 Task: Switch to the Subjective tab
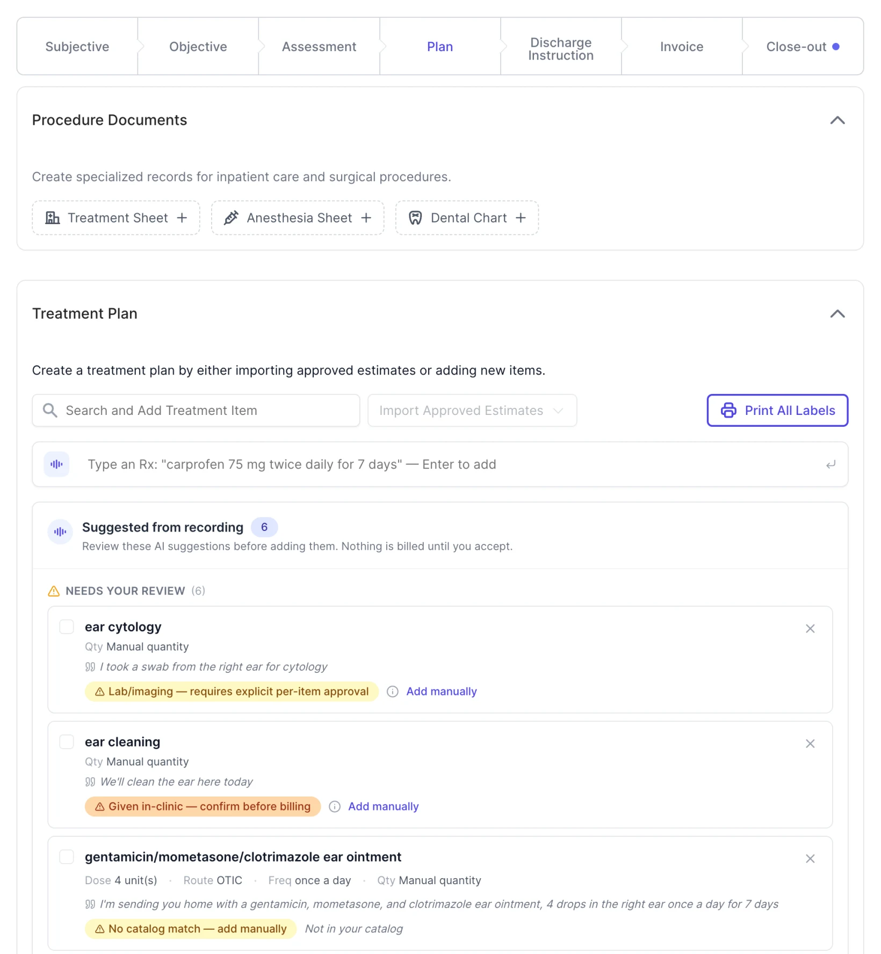pyautogui.click(x=77, y=47)
